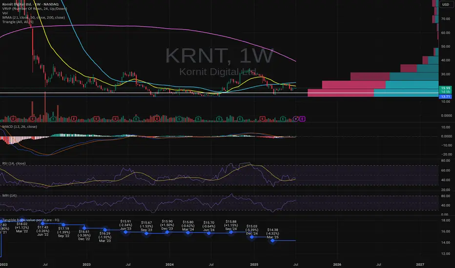This screenshot has width=455, height=268.
Task: Click the blue 13.71 price label
Action: pos(445,96)
